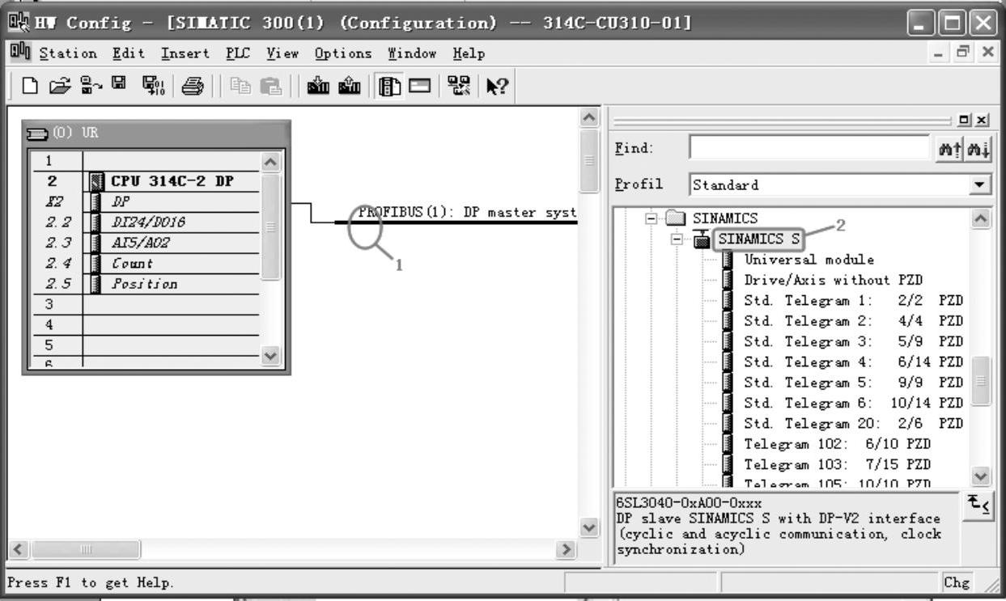
Task: Click the greyed Paste toolbar icon
Action: pyautogui.click(x=270, y=86)
